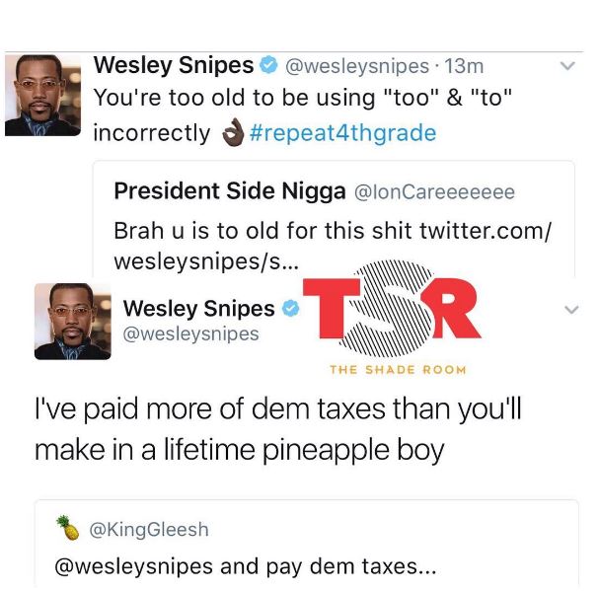Viewport: 599px width, 591px height.
Task: Open Wesley Snipes avatar in second tweet
Action: coord(73,322)
